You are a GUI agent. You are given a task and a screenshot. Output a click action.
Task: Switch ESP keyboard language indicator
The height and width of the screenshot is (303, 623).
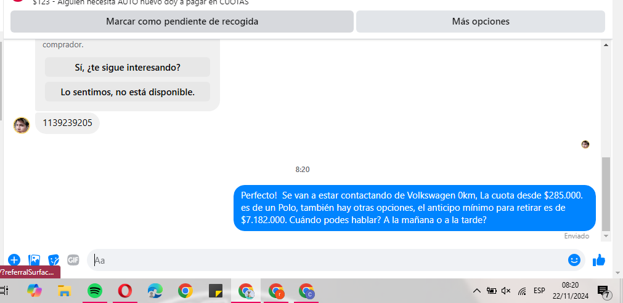click(x=539, y=291)
